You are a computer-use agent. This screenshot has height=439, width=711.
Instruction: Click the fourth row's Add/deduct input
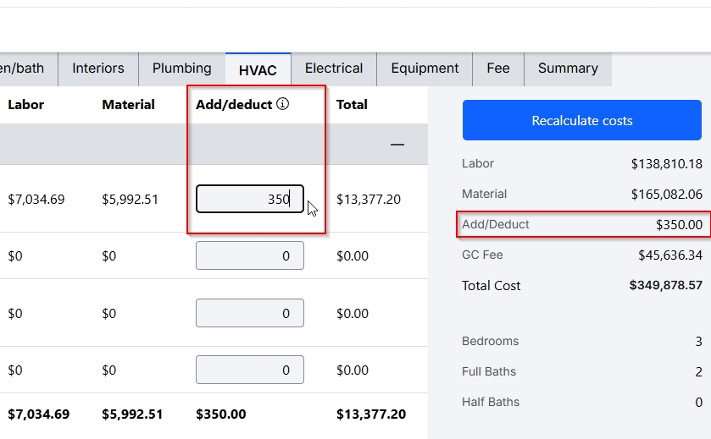249,370
